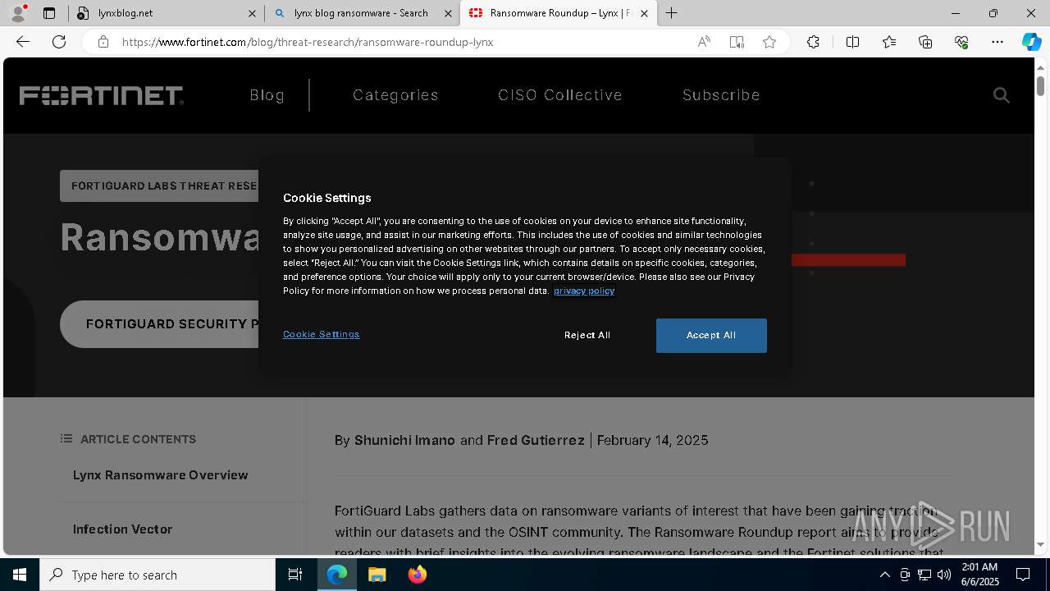The height and width of the screenshot is (591, 1050).
Task: Click Reject All cookies button
Action: [587, 336]
